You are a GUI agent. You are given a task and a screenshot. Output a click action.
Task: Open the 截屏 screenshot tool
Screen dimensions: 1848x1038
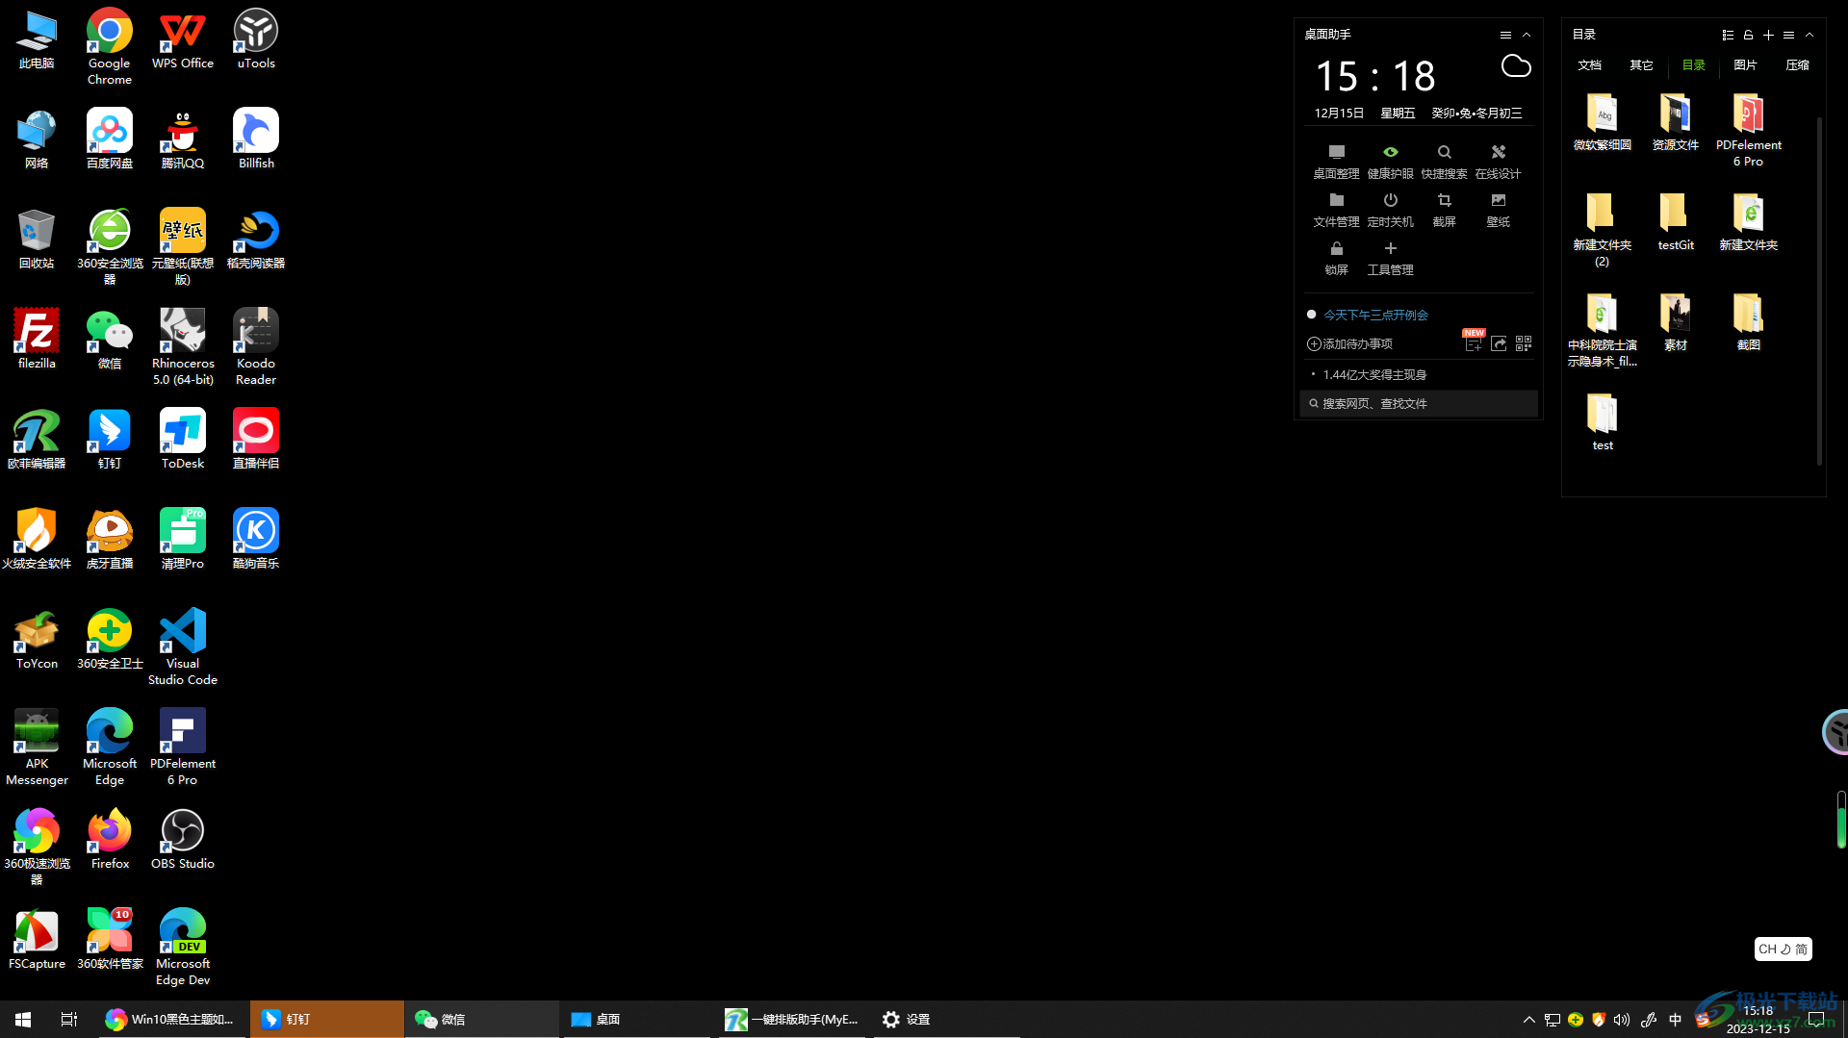coord(1444,208)
